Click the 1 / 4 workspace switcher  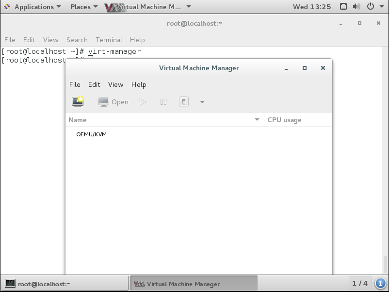(x=360, y=283)
